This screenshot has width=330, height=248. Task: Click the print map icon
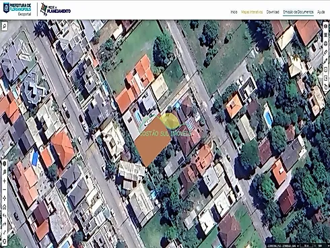coord(325,44)
